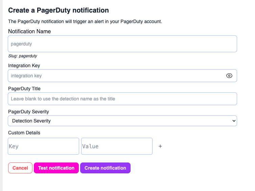This screenshot has height=191, width=255.
Task: Click the Slug: pagerduty text
Action: [x=23, y=56]
